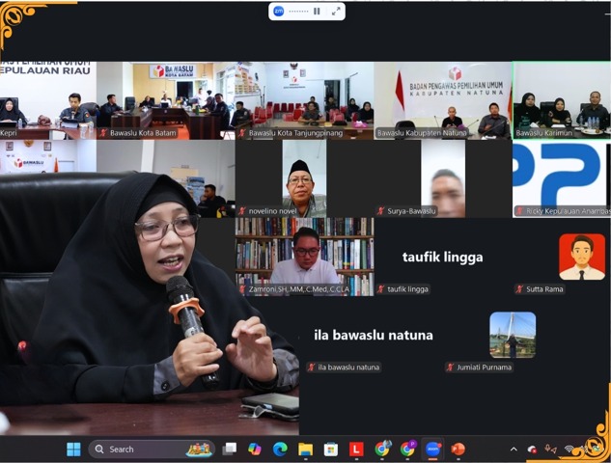Switch to Zoom app on taskbar
The height and width of the screenshot is (463, 611).
point(432,449)
